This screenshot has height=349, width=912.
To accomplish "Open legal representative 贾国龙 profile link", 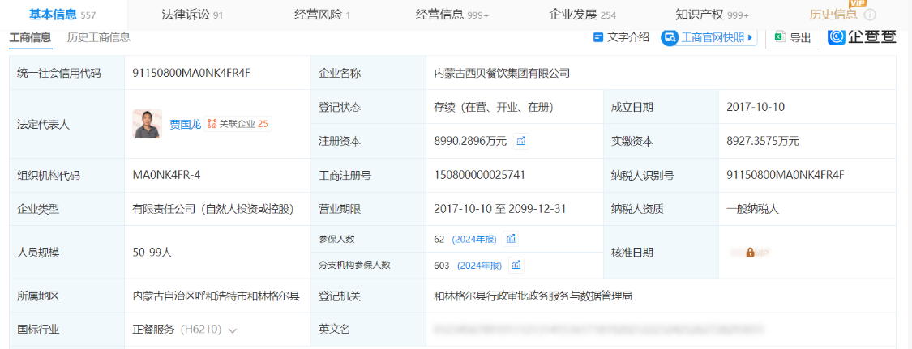I will 185,124.
